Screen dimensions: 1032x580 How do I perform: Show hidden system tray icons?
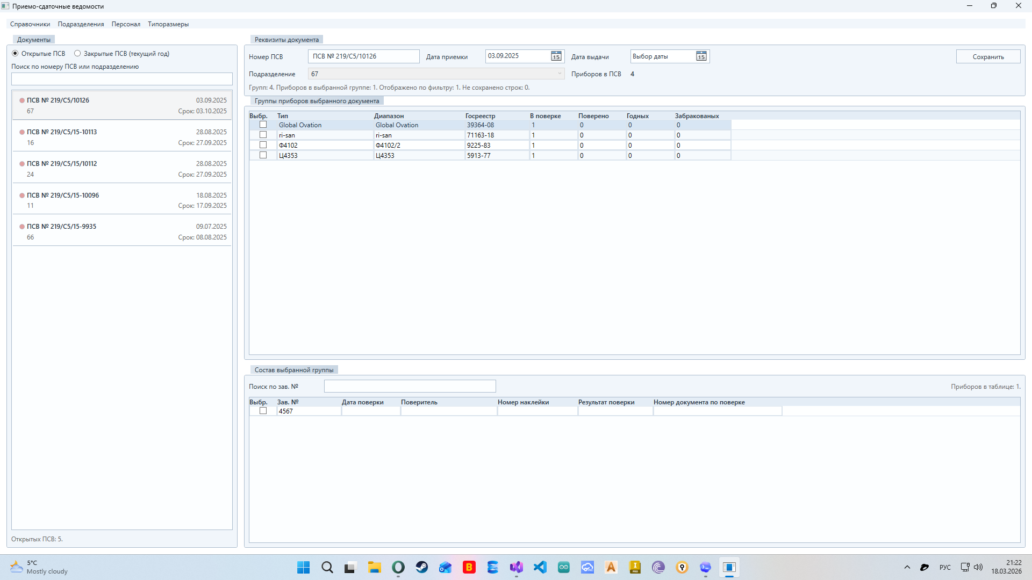[x=907, y=567]
